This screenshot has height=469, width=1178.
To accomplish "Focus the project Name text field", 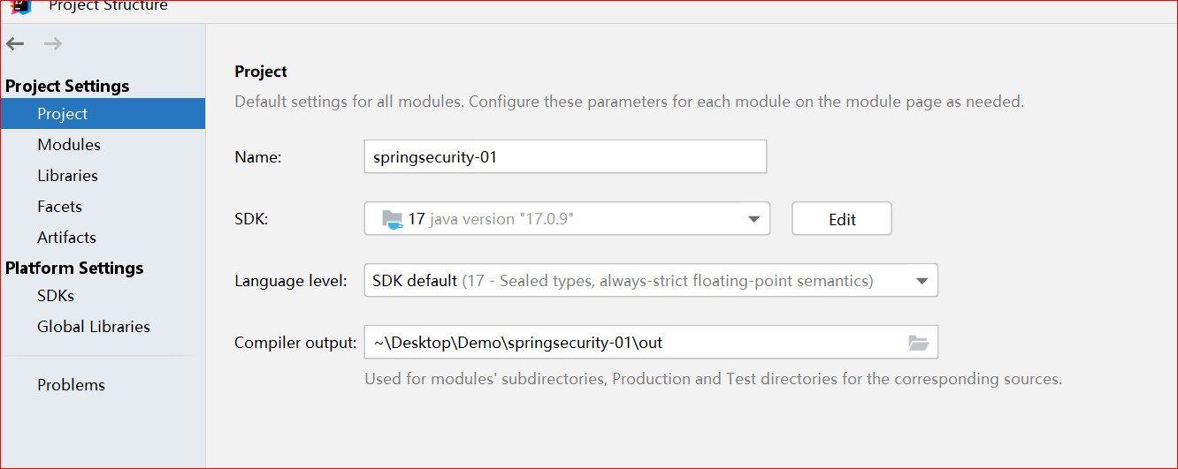I will (564, 157).
